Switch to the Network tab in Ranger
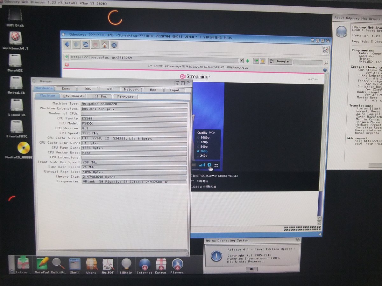Screen dimensions: 382x286 (131, 90)
